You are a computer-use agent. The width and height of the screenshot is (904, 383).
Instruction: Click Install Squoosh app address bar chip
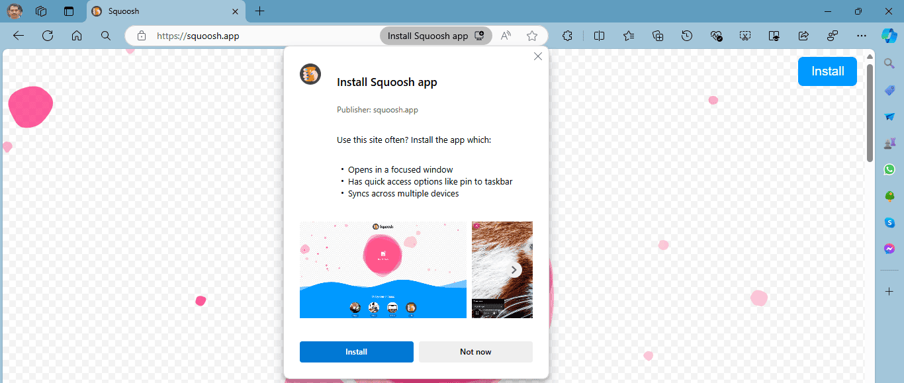point(436,36)
